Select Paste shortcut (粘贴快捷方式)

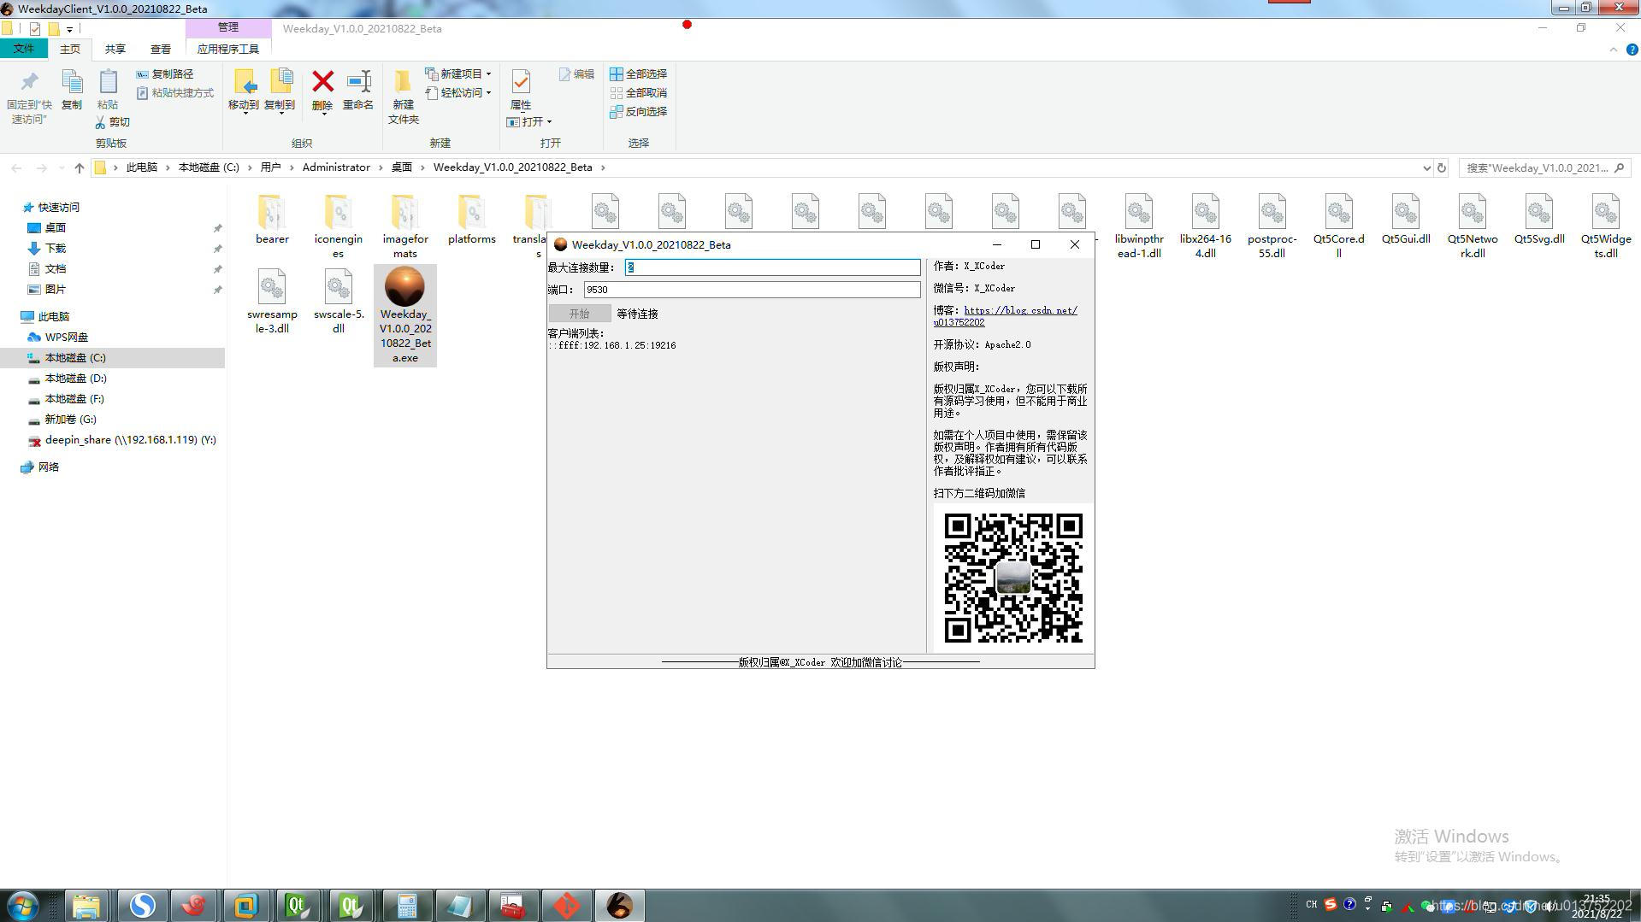[175, 93]
